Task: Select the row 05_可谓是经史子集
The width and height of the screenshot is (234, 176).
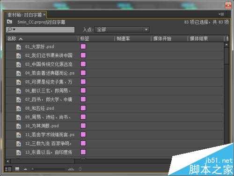Action: click(115, 82)
